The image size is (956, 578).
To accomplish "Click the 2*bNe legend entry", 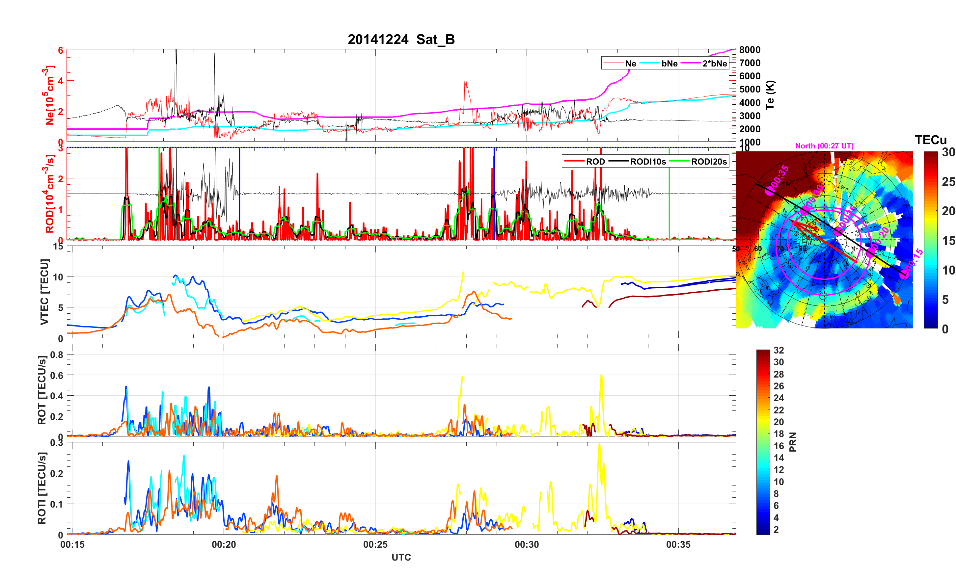I will pos(714,63).
